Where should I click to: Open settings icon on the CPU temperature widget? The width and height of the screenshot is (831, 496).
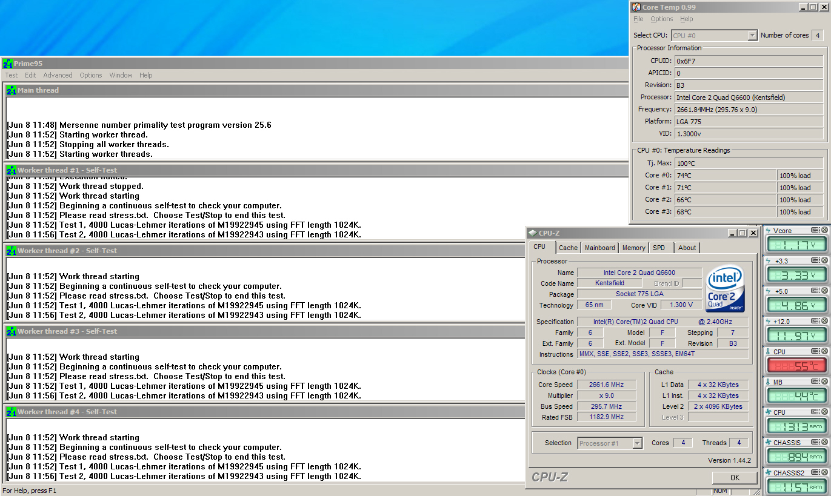pos(815,351)
